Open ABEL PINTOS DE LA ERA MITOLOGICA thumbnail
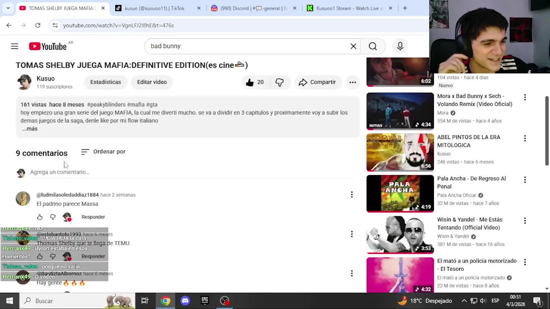The image size is (550, 309). [400, 152]
